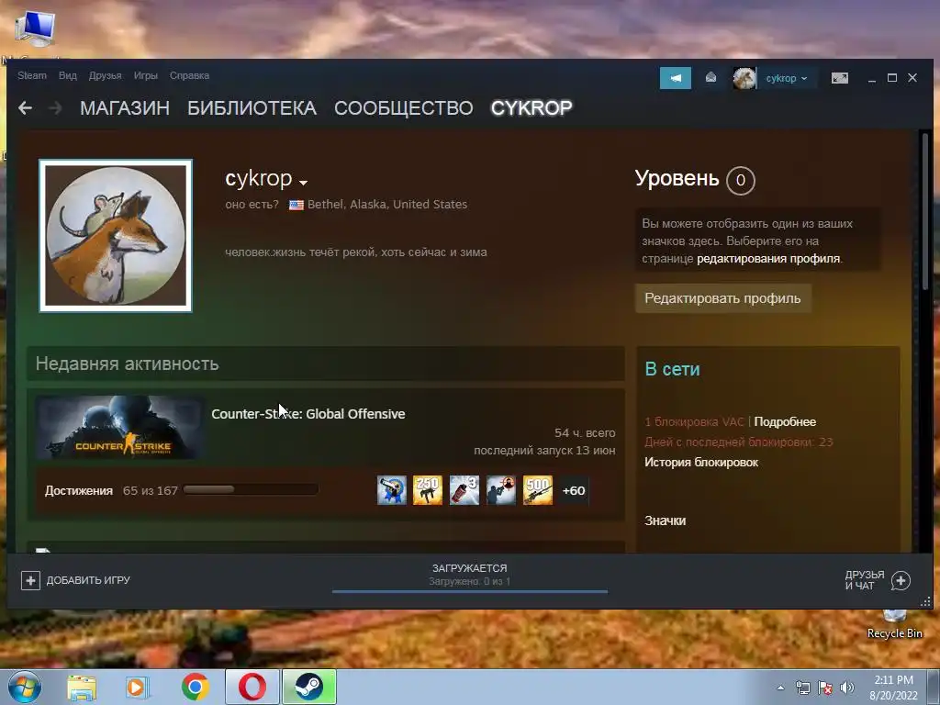Go back with the left arrow
The width and height of the screenshot is (940, 705).
pyautogui.click(x=25, y=108)
